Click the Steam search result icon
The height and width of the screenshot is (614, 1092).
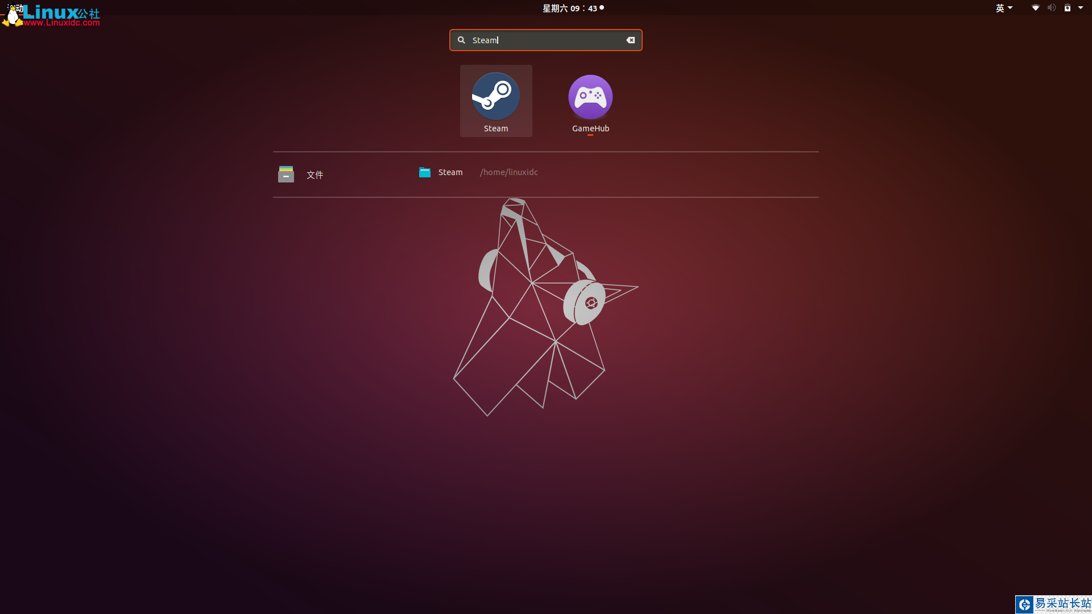(495, 96)
